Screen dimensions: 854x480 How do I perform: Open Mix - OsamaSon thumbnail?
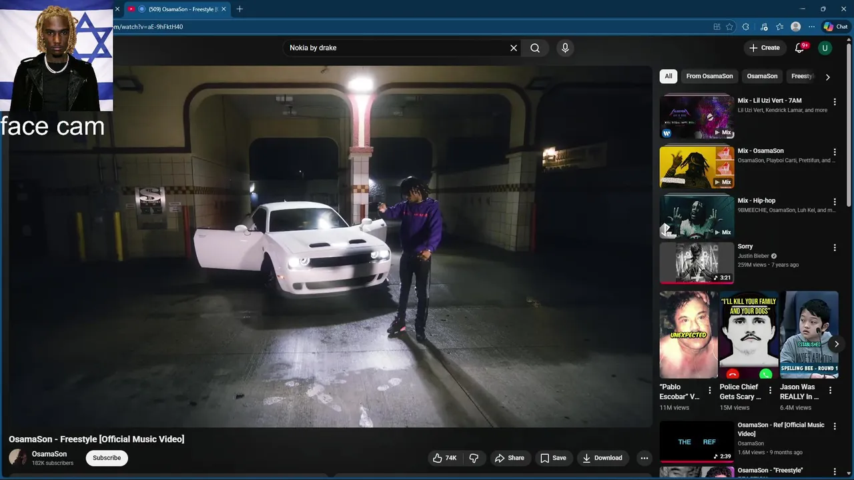(x=697, y=167)
